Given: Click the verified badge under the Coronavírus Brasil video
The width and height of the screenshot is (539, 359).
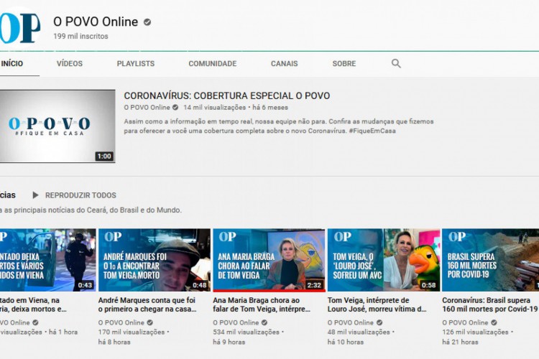Looking at the screenshot, I should [x=494, y=322].
